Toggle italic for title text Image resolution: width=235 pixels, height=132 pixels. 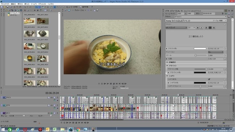201,27
